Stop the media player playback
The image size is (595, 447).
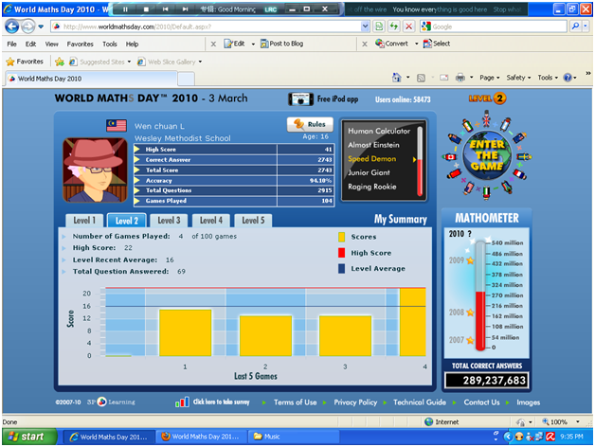pyautogui.click(x=146, y=9)
